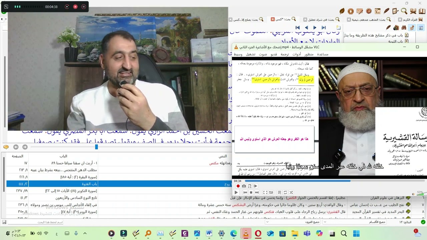Click the note-with-checkmark icon in Shamela toolbar
This screenshot has width=427, height=240.
click(x=395, y=11)
